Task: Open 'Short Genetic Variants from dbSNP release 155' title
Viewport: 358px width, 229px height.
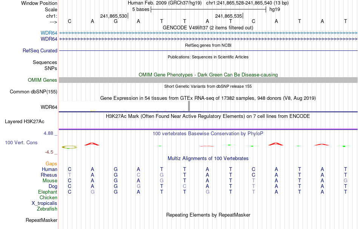Action: click(x=208, y=86)
